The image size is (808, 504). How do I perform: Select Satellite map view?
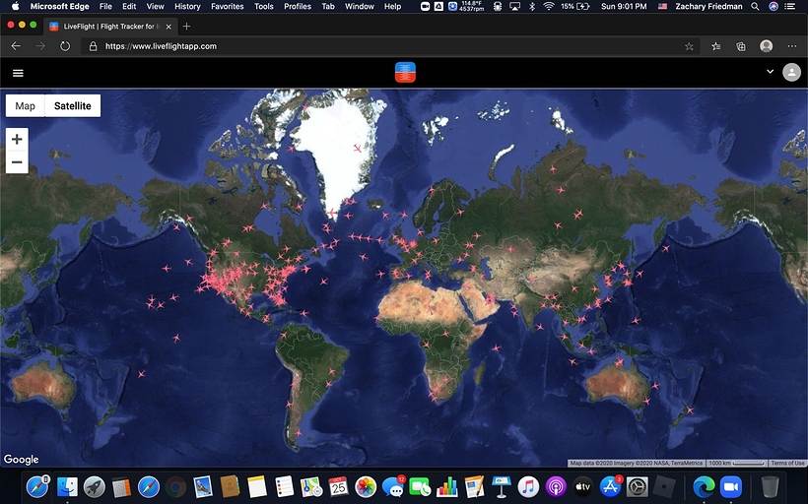[x=73, y=106]
